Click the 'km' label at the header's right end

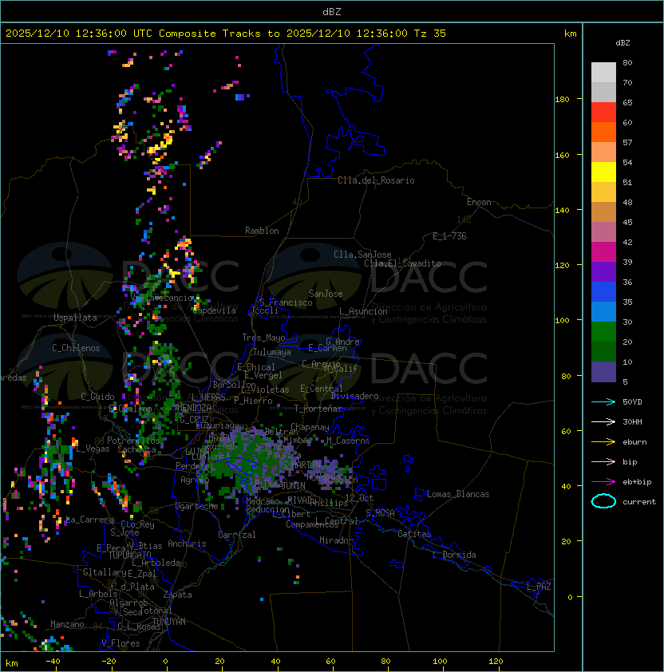point(570,34)
